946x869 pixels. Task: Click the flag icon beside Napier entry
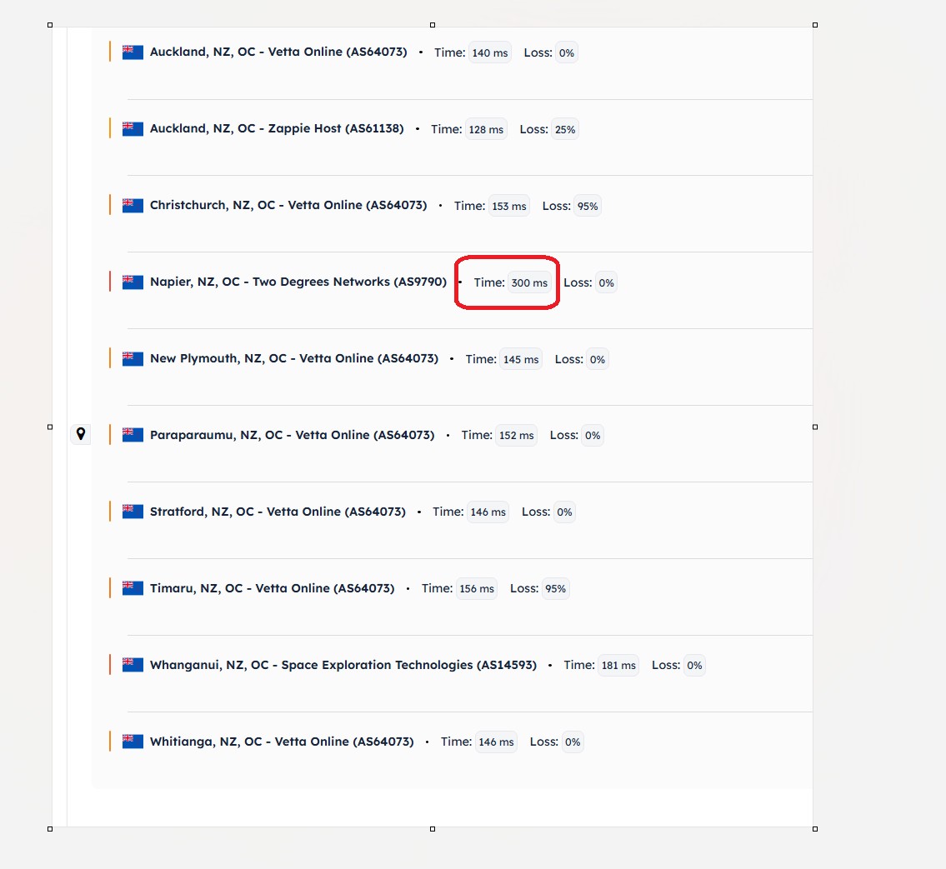(133, 282)
